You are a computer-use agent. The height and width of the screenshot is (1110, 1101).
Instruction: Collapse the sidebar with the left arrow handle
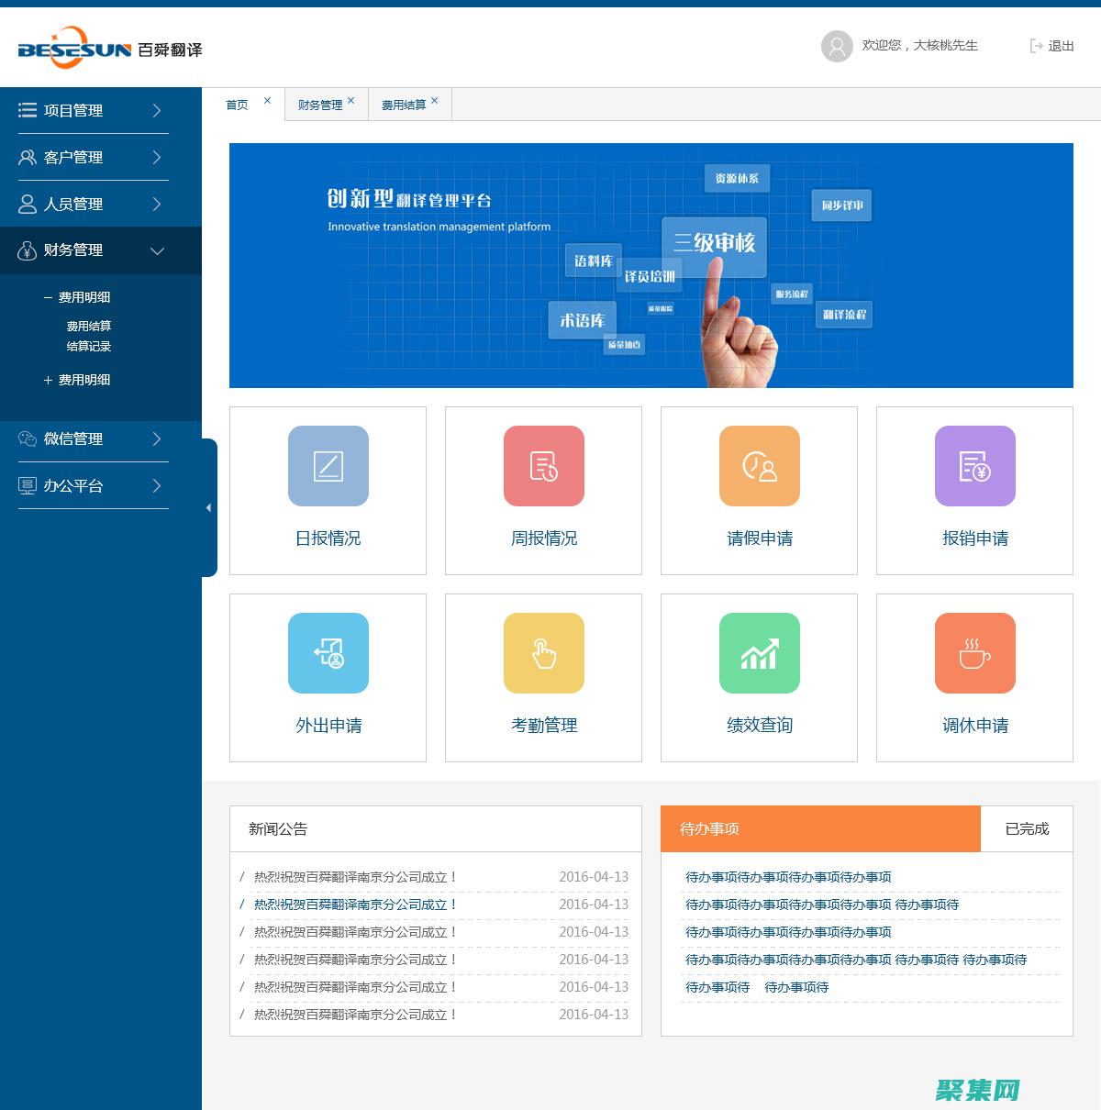[x=208, y=506]
